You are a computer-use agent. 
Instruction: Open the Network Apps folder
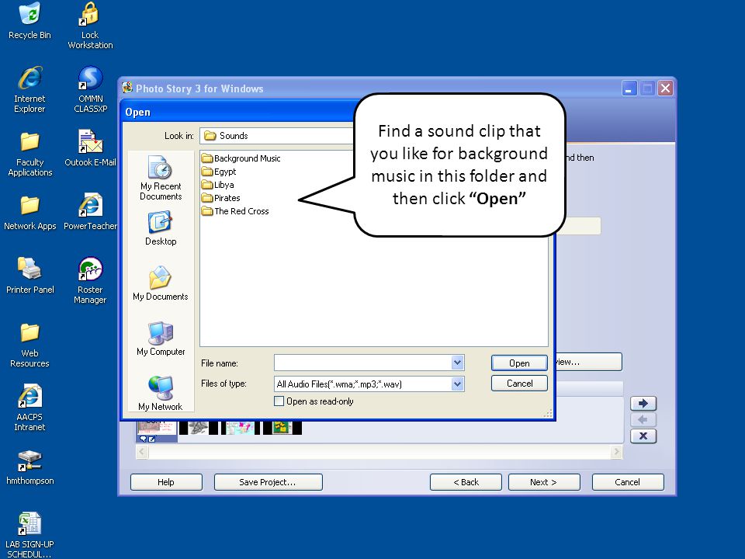30,212
